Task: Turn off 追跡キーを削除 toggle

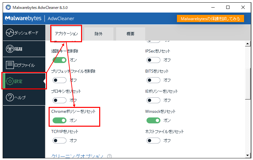Action: [x=60, y=60]
